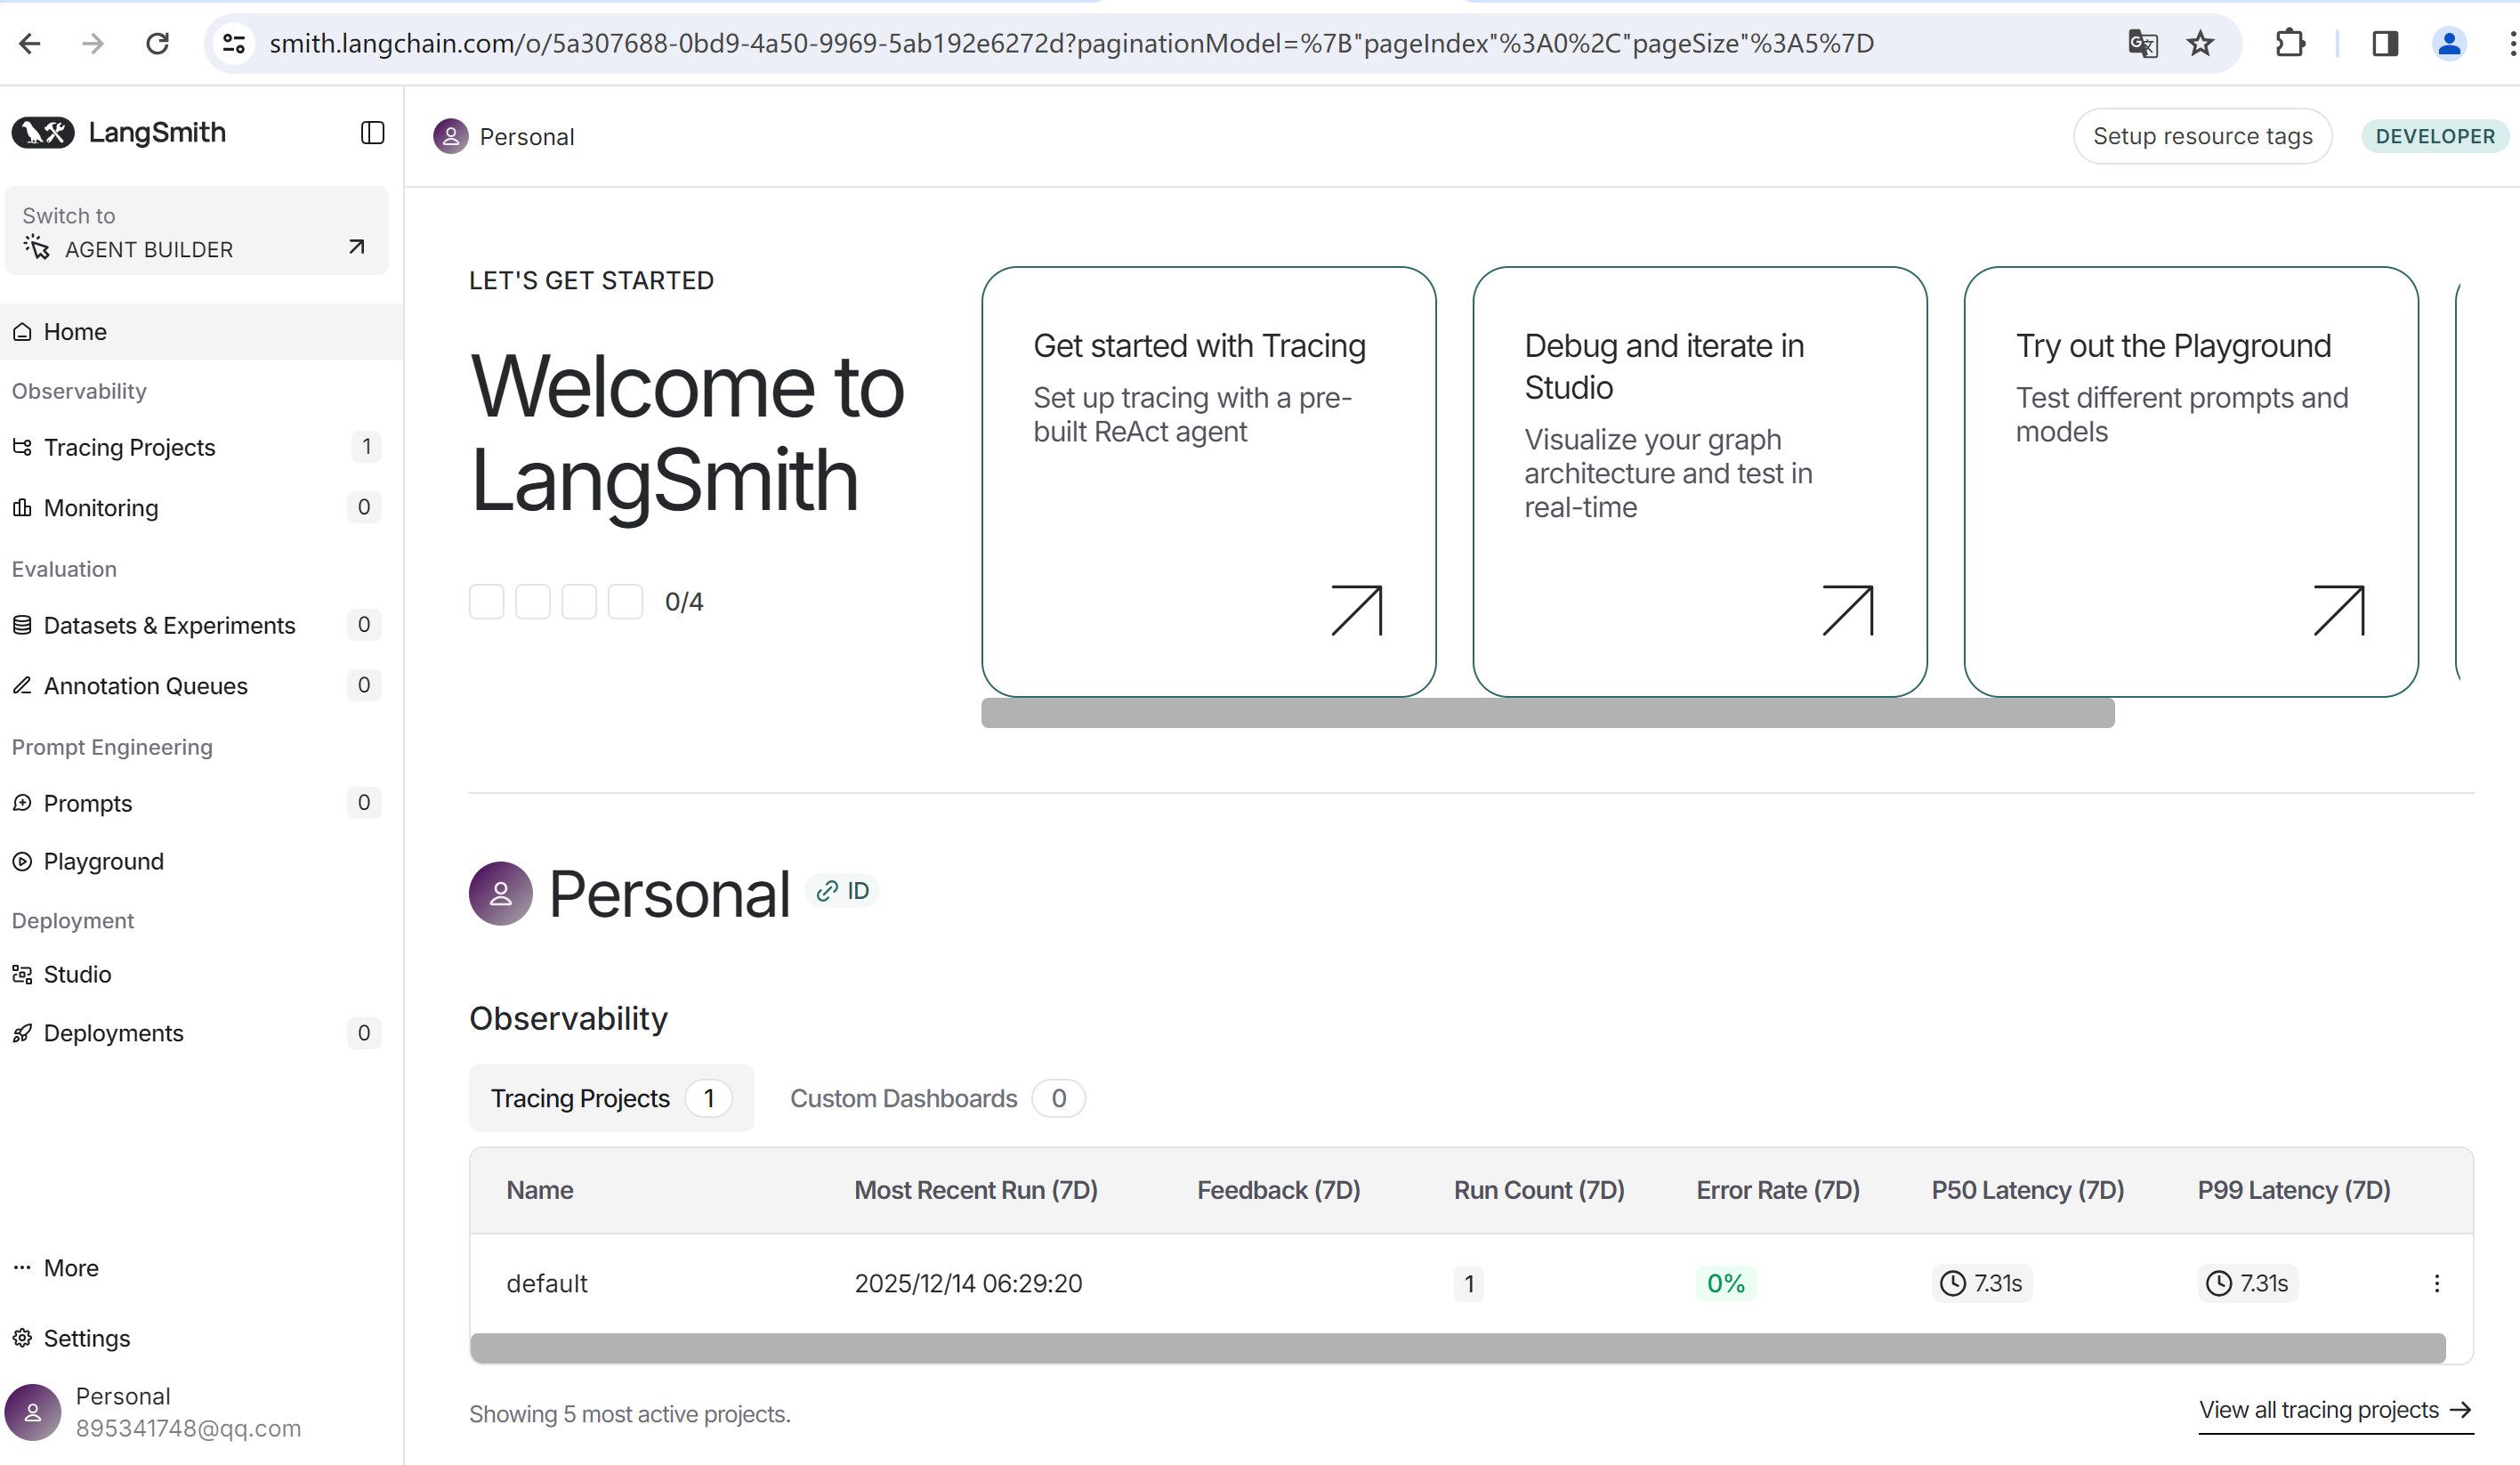Click the LangSmith logo icon
The image size is (2520, 1465).
[x=43, y=133]
